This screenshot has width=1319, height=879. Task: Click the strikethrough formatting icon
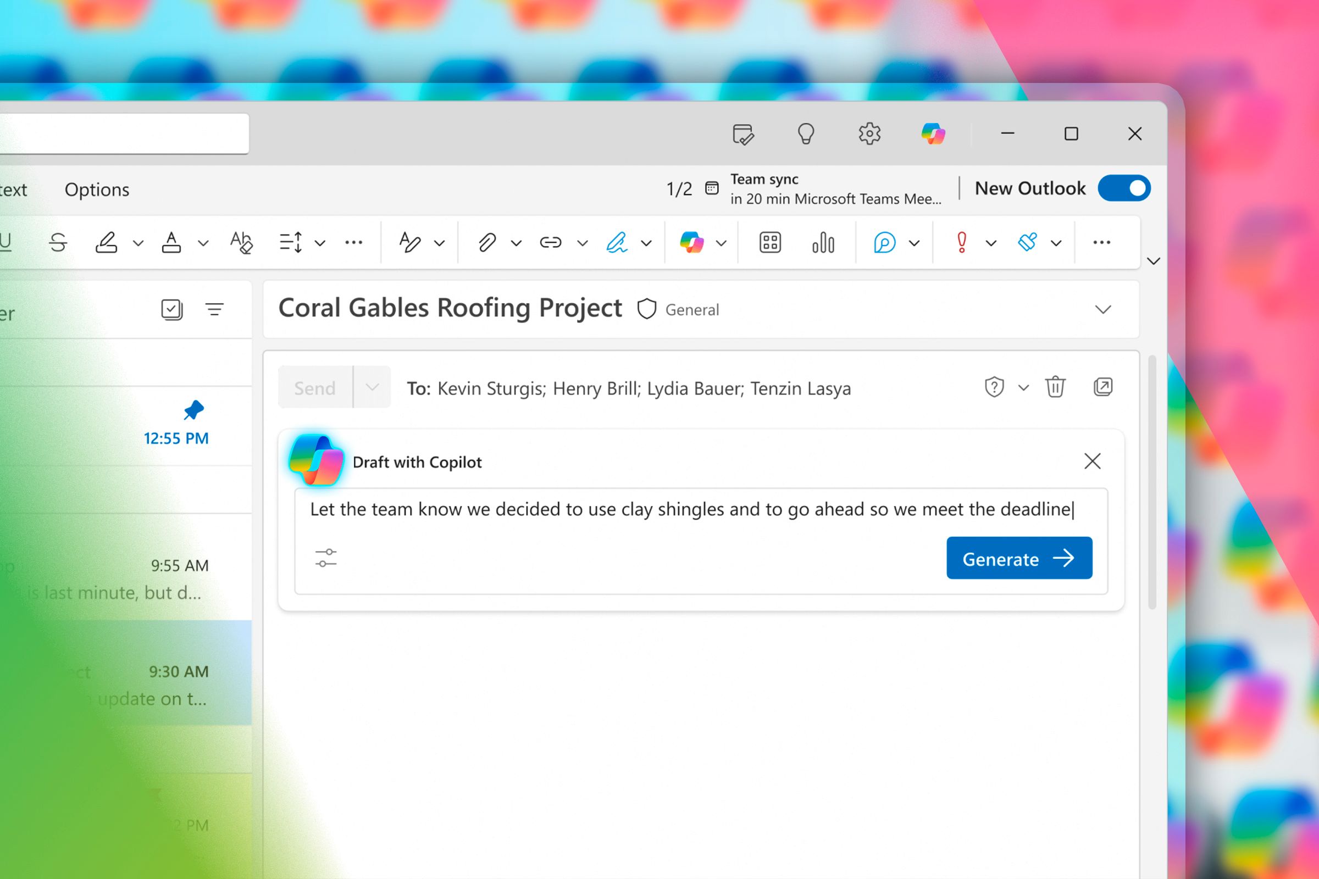pyautogui.click(x=58, y=243)
